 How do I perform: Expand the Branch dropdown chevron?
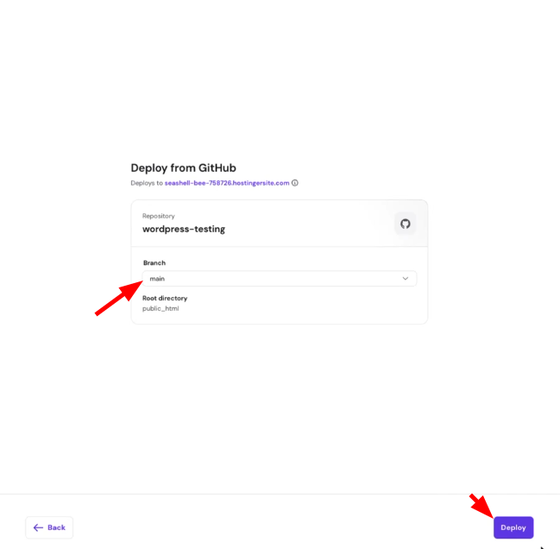coord(405,279)
